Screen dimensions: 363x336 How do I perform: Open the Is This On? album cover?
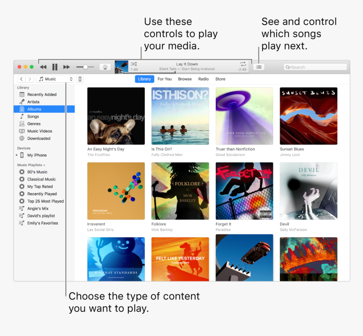(180, 116)
